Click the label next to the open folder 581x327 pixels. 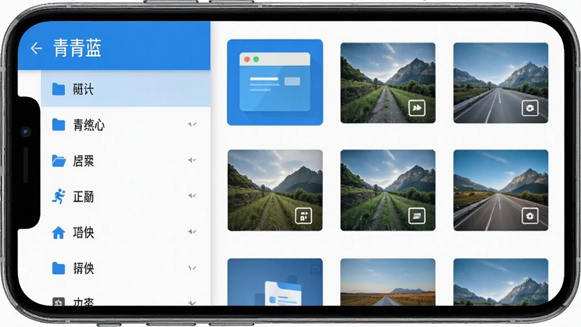coord(83,161)
